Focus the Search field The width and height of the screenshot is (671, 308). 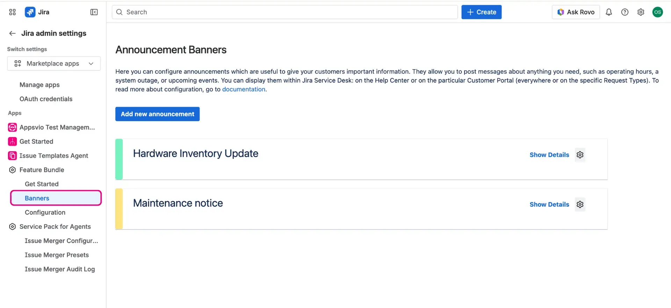click(x=285, y=12)
